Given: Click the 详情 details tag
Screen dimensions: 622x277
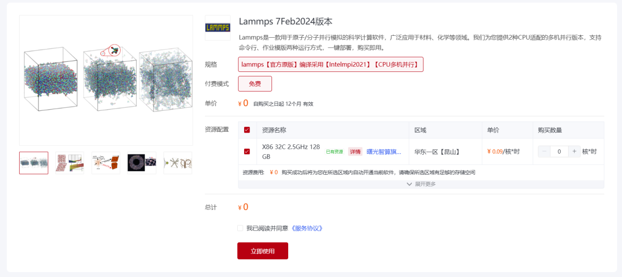Looking at the screenshot, I should coord(355,152).
